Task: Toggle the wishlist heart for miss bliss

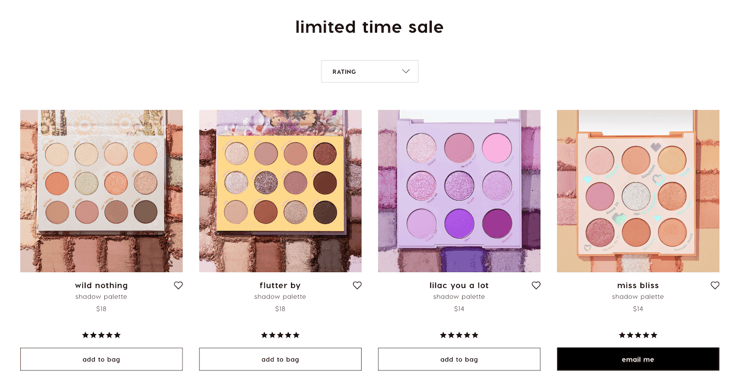Action: [715, 285]
